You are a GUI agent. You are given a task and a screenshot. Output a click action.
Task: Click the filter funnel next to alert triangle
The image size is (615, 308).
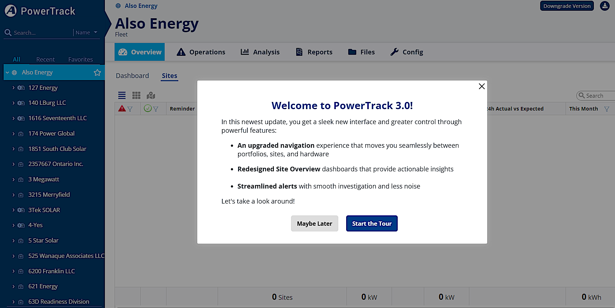click(x=130, y=109)
